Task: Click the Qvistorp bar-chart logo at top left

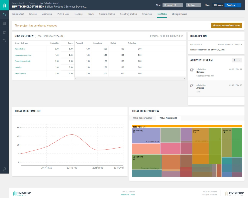Action: point(4,5)
